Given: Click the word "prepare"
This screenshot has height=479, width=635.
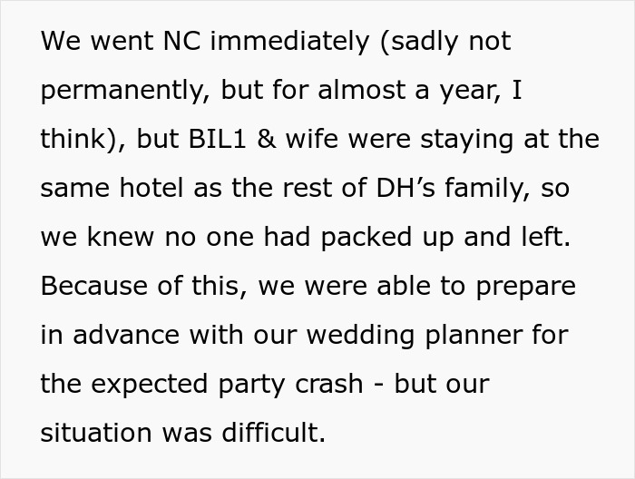Looking at the screenshot, I should click(x=525, y=288).
